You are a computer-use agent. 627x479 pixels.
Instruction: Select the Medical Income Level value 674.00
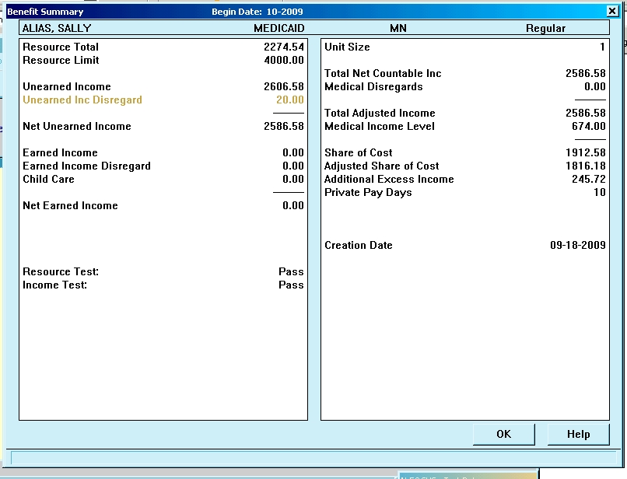(x=589, y=126)
